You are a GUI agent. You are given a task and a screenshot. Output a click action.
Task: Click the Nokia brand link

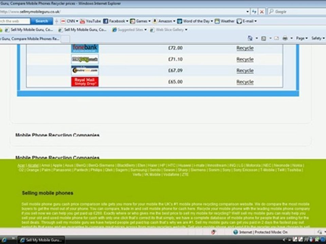[297, 166]
